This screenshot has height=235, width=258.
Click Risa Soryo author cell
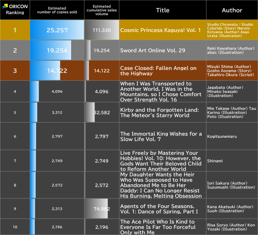(x=232, y=227)
